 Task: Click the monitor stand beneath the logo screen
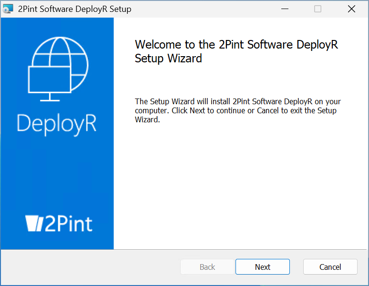pyautogui.click(x=50, y=97)
